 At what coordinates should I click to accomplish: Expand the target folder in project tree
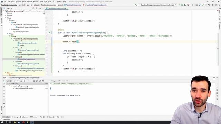click(x=6, y=73)
